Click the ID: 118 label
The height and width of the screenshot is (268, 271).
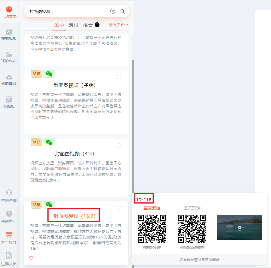point(144,200)
